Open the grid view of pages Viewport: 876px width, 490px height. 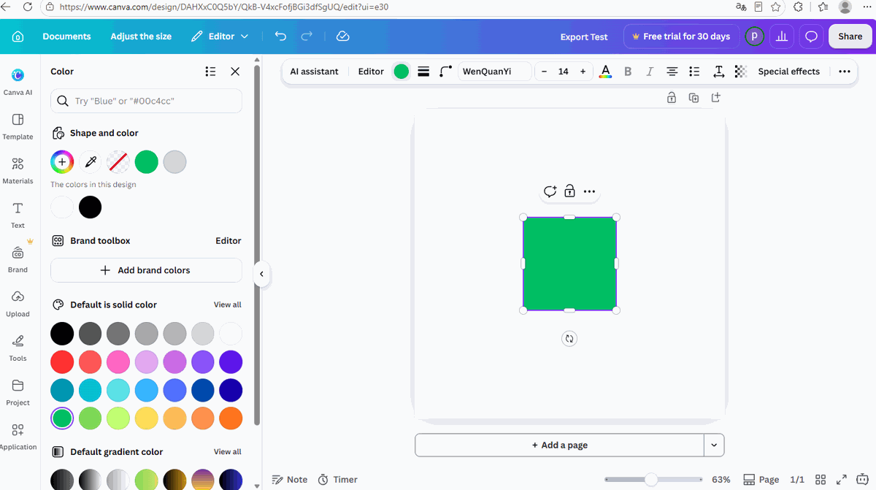point(821,480)
